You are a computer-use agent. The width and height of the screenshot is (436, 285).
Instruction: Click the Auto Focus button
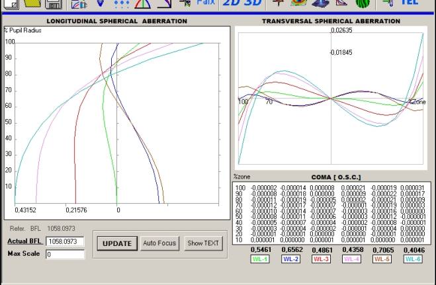tap(159, 243)
